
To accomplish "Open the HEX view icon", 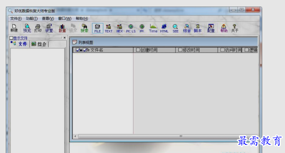I will pos(119,28).
